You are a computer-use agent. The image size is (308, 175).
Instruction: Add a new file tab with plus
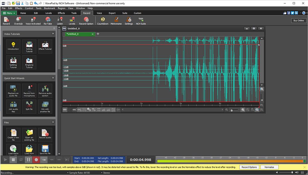pos(98,34)
